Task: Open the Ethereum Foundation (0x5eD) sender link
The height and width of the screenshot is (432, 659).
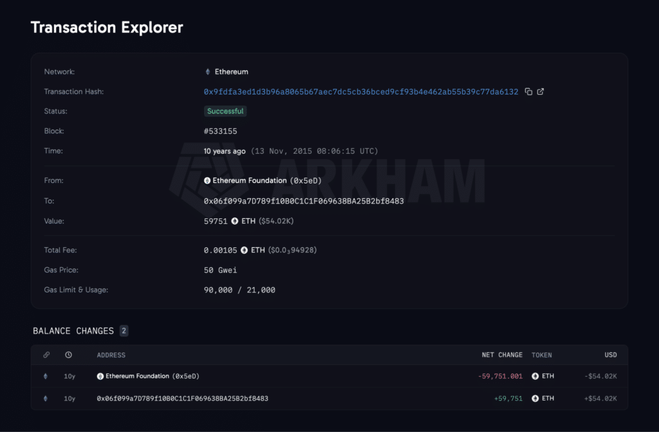Action: click(x=267, y=180)
